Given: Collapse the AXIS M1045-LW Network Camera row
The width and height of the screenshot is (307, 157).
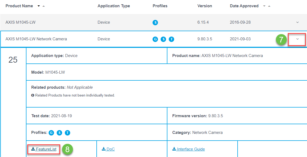Looking at the screenshot, I should coord(297,39).
